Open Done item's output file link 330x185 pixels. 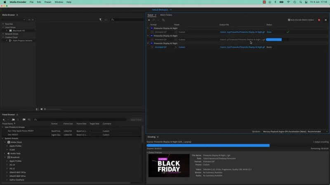pos(242,32)
